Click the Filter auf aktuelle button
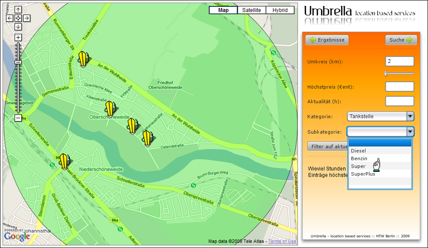The width and height of the screenshot is (428, 248). (x=328, y=146)
